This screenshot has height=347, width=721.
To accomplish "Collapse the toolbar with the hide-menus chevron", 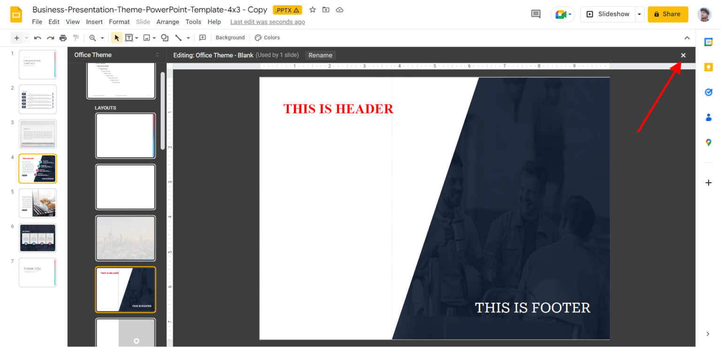I will click(687, 38).
